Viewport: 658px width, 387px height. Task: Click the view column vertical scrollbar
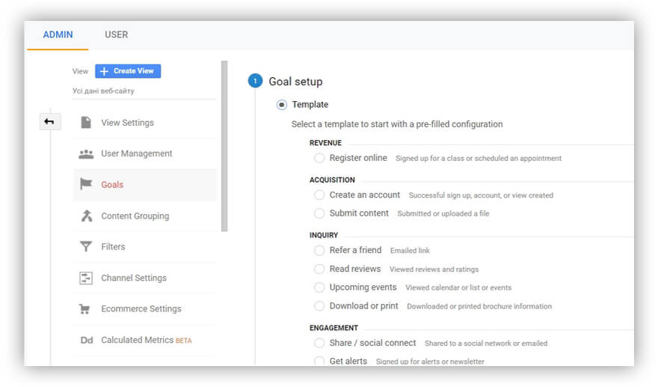[224, 146]
